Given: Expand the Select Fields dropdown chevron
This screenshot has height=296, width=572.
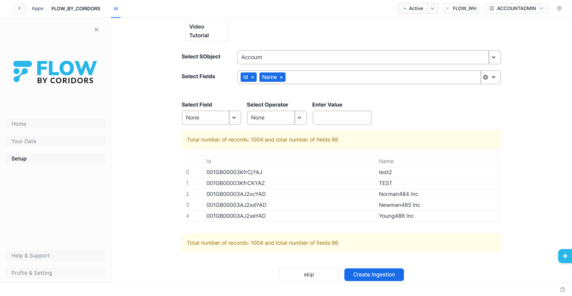Looking at the screenshot, I should point(494,77).
